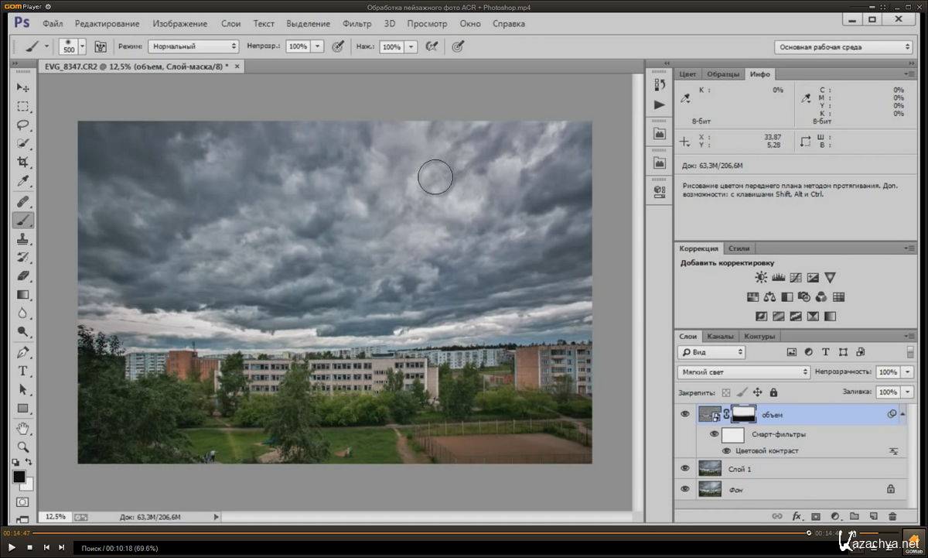Toggle visibility of the Фон layer

(x=684, y=489)
